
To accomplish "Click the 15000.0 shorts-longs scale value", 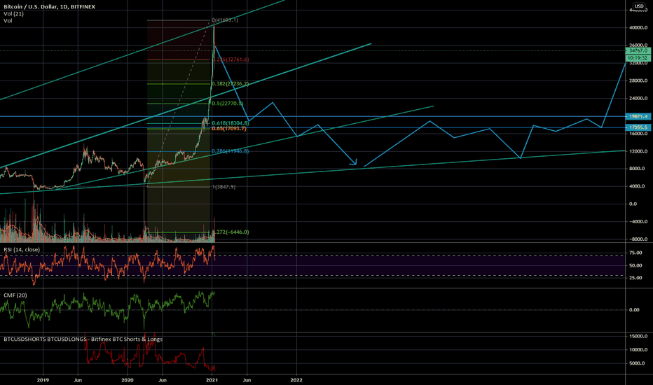I will click(638, 336).
